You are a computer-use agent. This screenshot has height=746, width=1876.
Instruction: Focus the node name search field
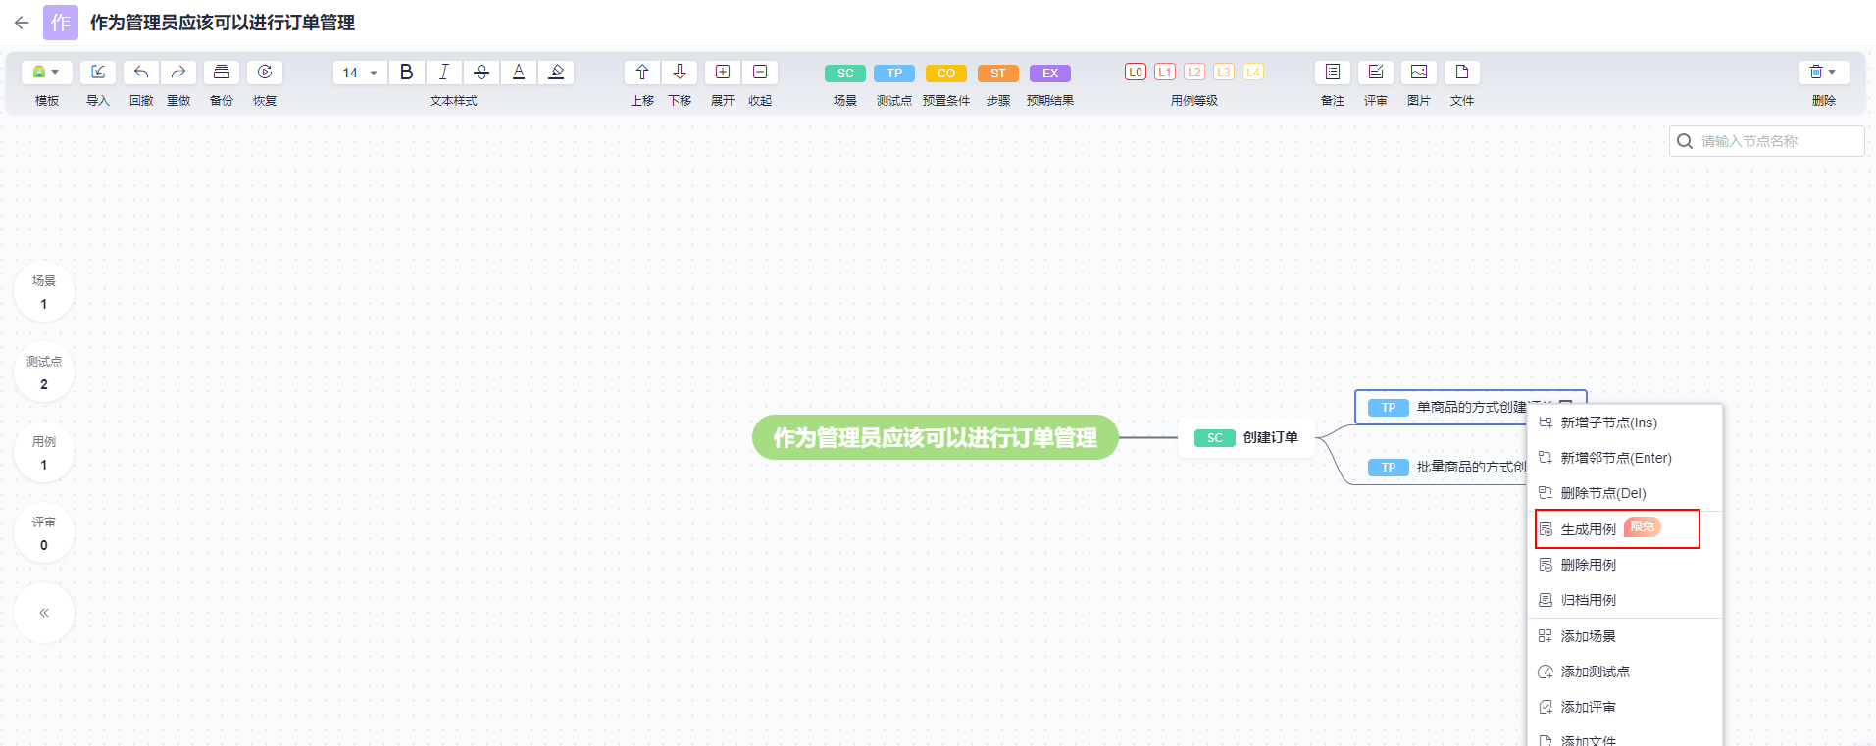click(x=1767, y=141)
